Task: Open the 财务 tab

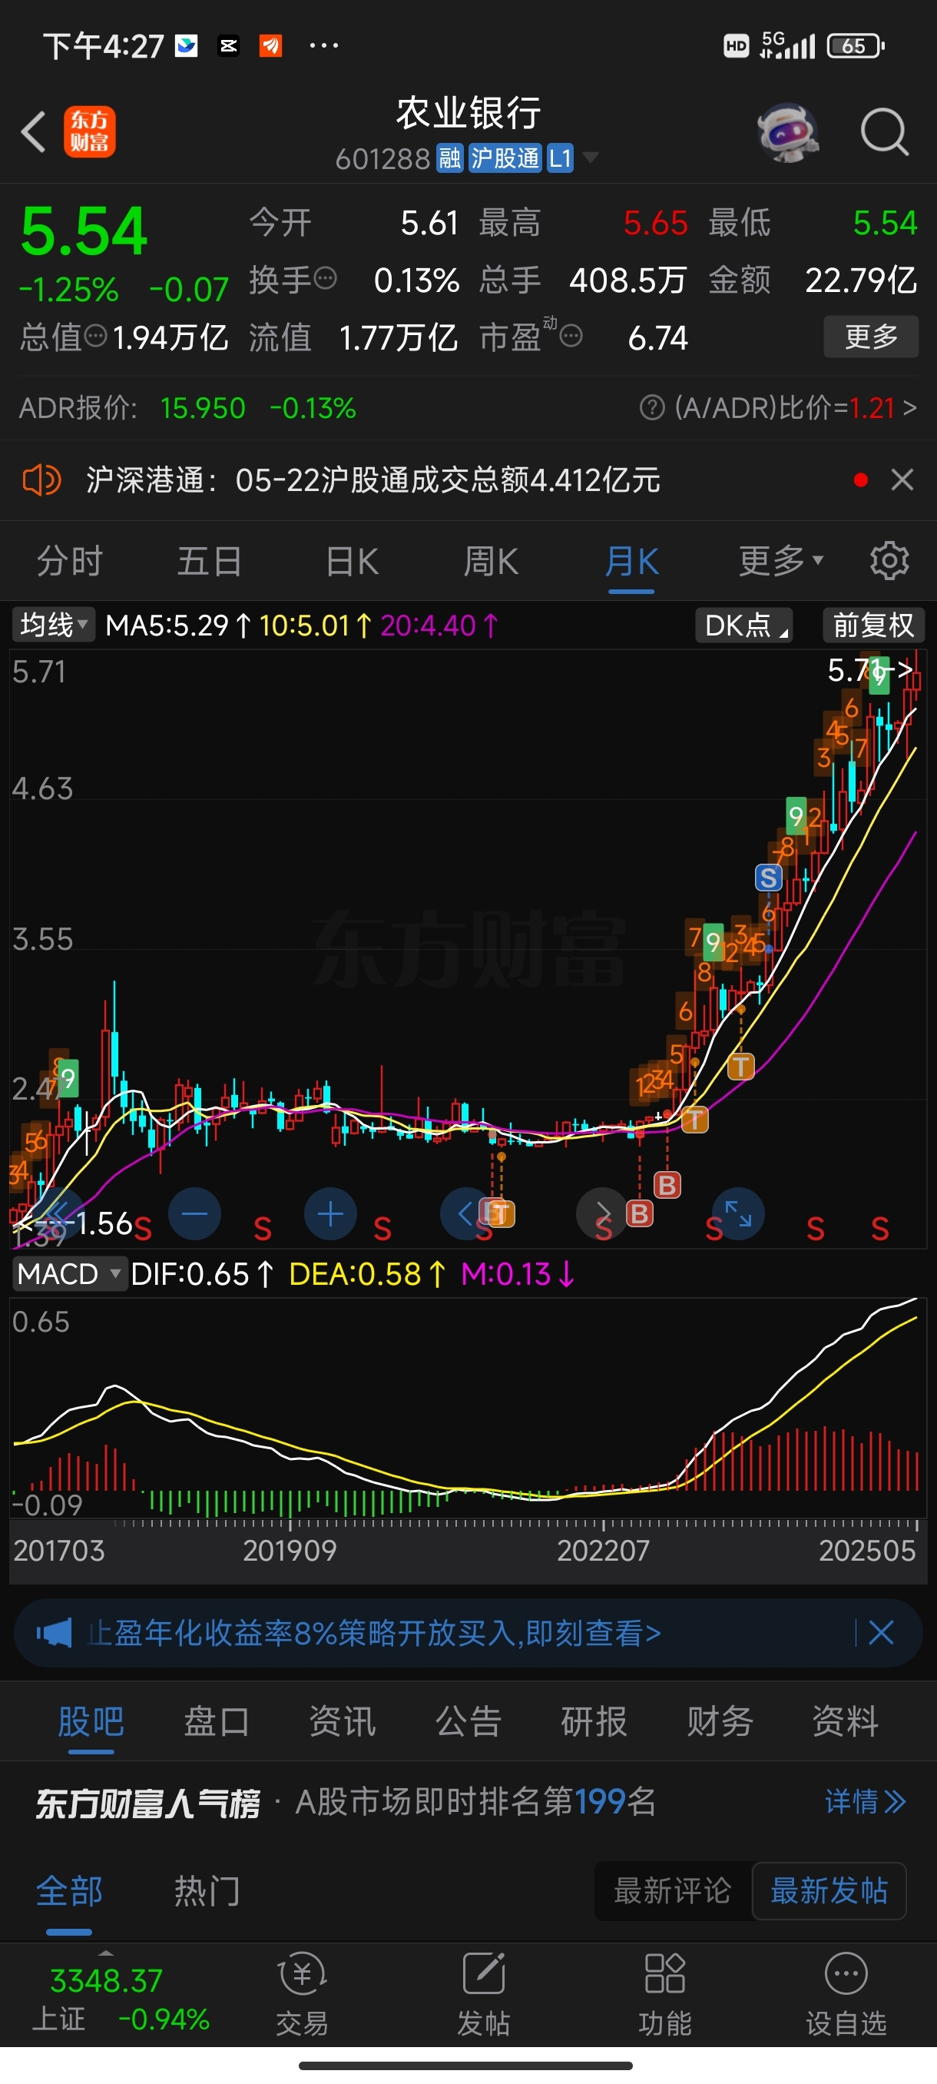Action: point(720,1721)
